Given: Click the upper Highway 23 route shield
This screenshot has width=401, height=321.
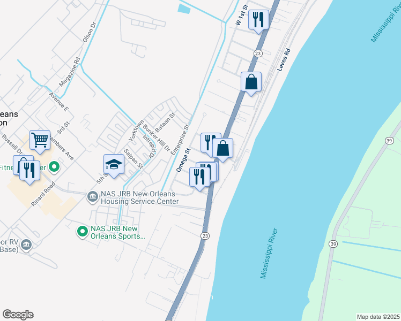Looking at the screenshot, I should point(258,53).
